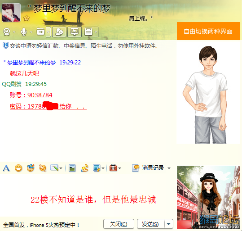Click sender name before 19:29:22
This screenshot has width=242, height=231.
point(30,63)
